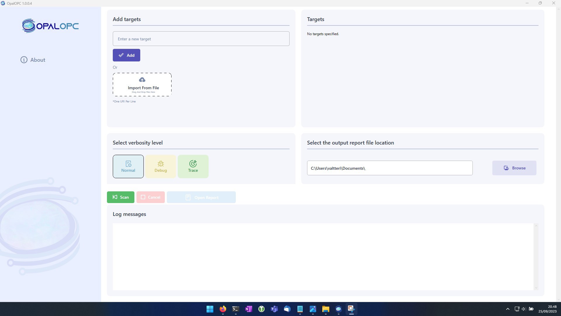This screenshot has width=561, height=316.
Task: Click the Add target button
Action: tap(126, 55)
